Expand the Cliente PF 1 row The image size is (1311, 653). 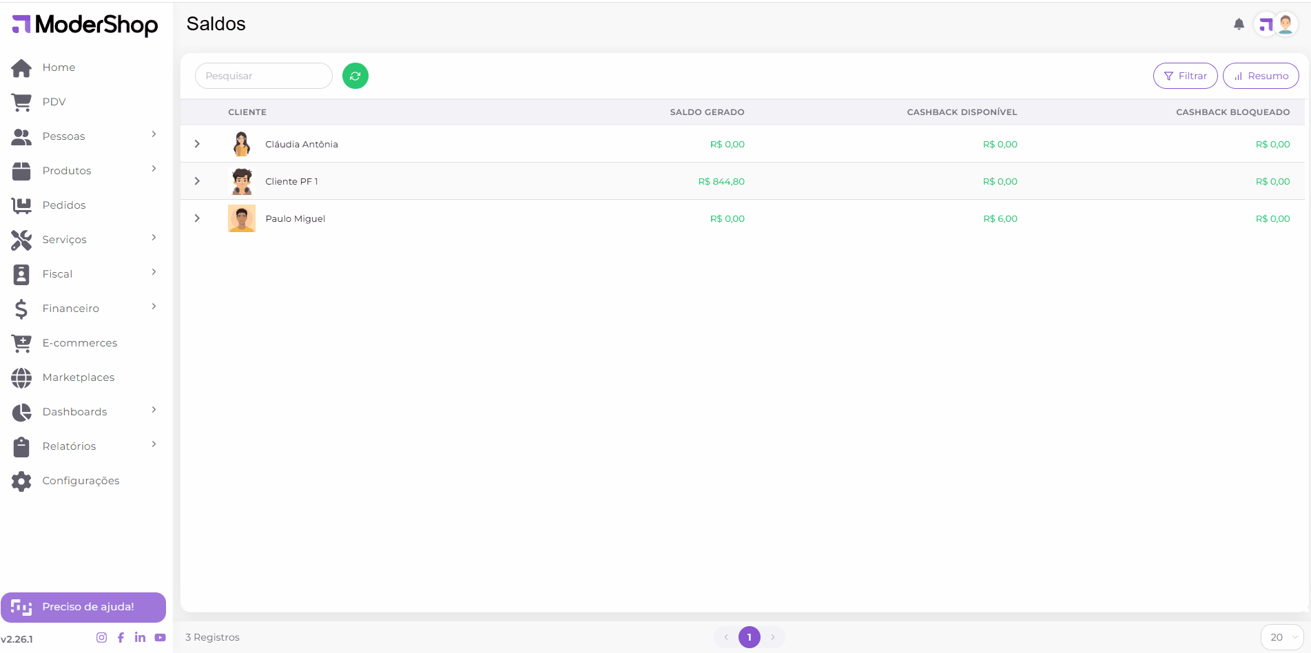[197, 181]
